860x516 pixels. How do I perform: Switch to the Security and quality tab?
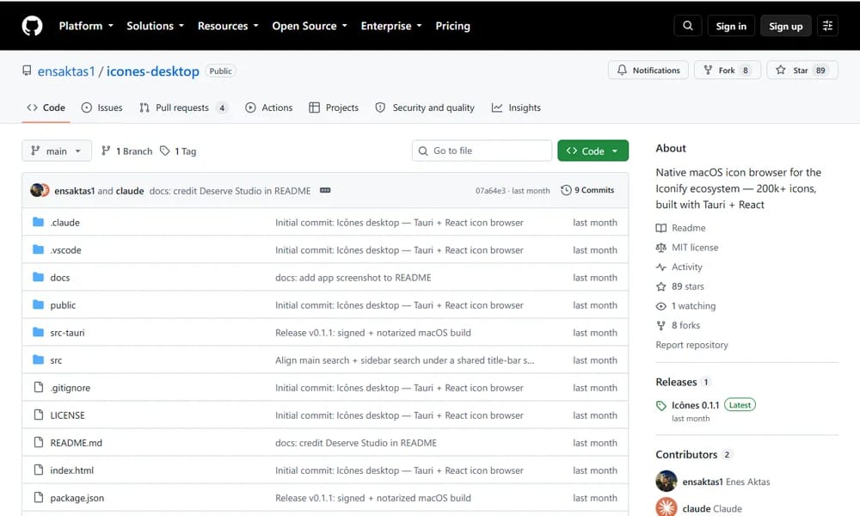[425, 107]
